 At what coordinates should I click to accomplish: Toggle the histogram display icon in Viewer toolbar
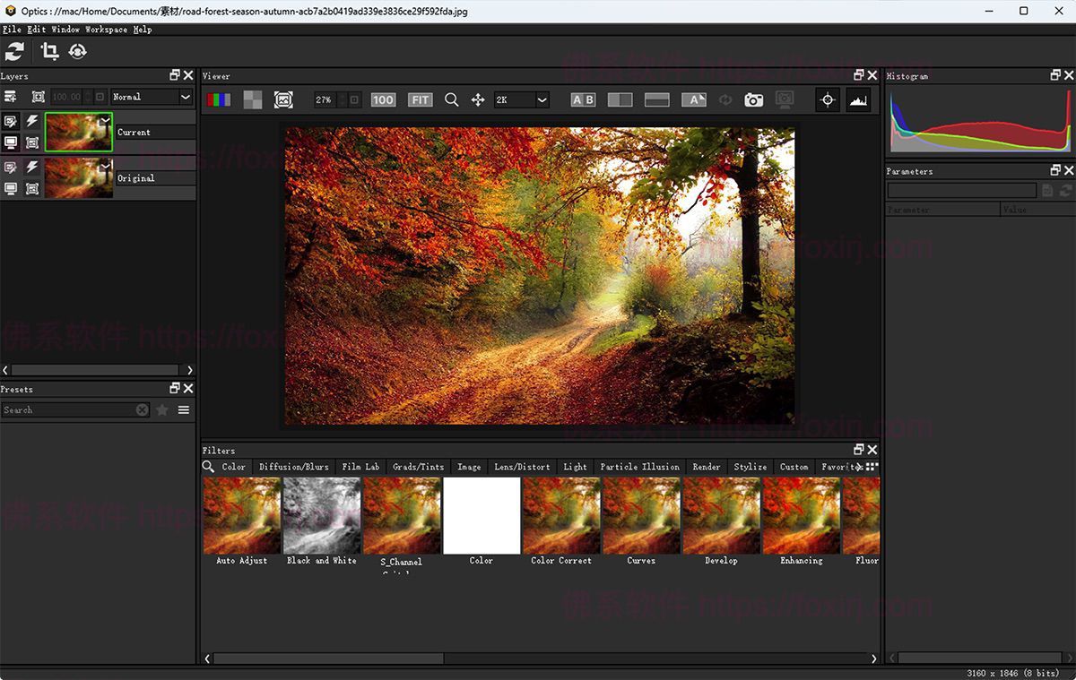click(x=857, y=99)
